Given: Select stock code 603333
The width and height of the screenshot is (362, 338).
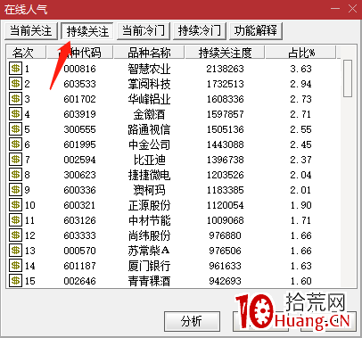Looking at the screenshot, I should [x=79, y=235].
